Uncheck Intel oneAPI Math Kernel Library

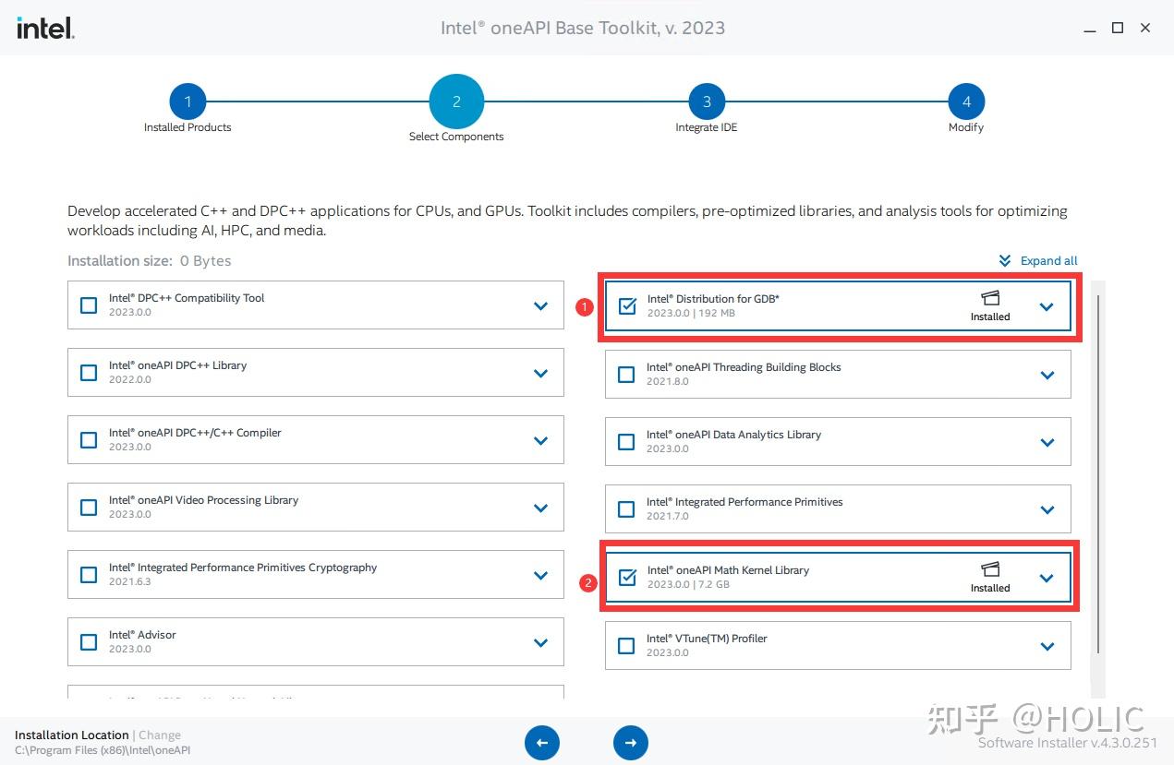[x=627, y=578]
